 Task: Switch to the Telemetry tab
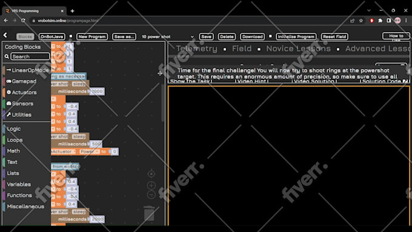click(196, 48)
